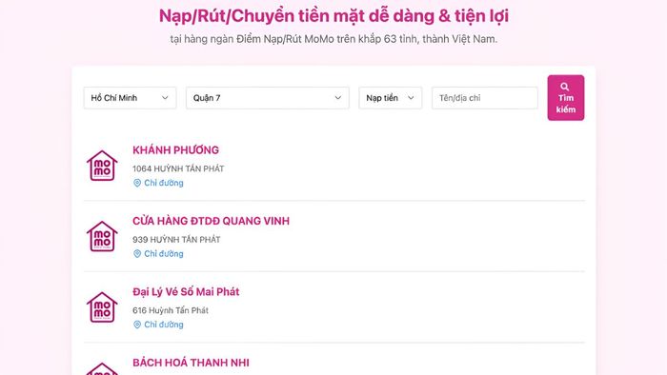Select the address text 939 HUỲNH TẤN PHÁT
The width and height of the screenshot is (667, 375).
click(x=176, y=240)
